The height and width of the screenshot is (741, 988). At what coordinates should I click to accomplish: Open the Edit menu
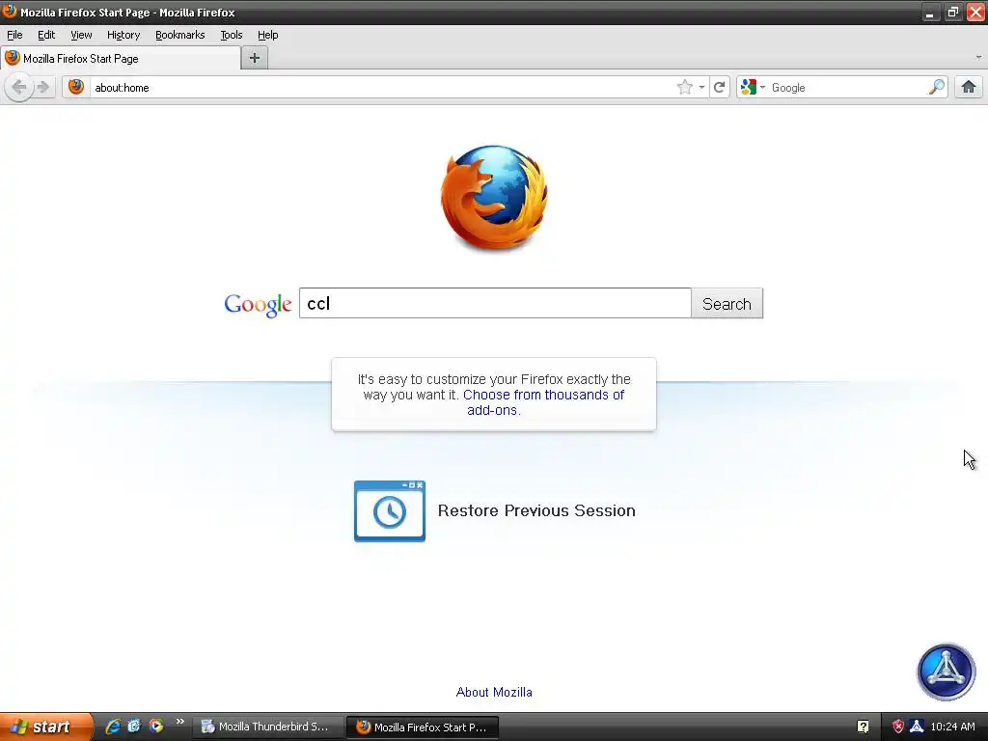[46, 35]
